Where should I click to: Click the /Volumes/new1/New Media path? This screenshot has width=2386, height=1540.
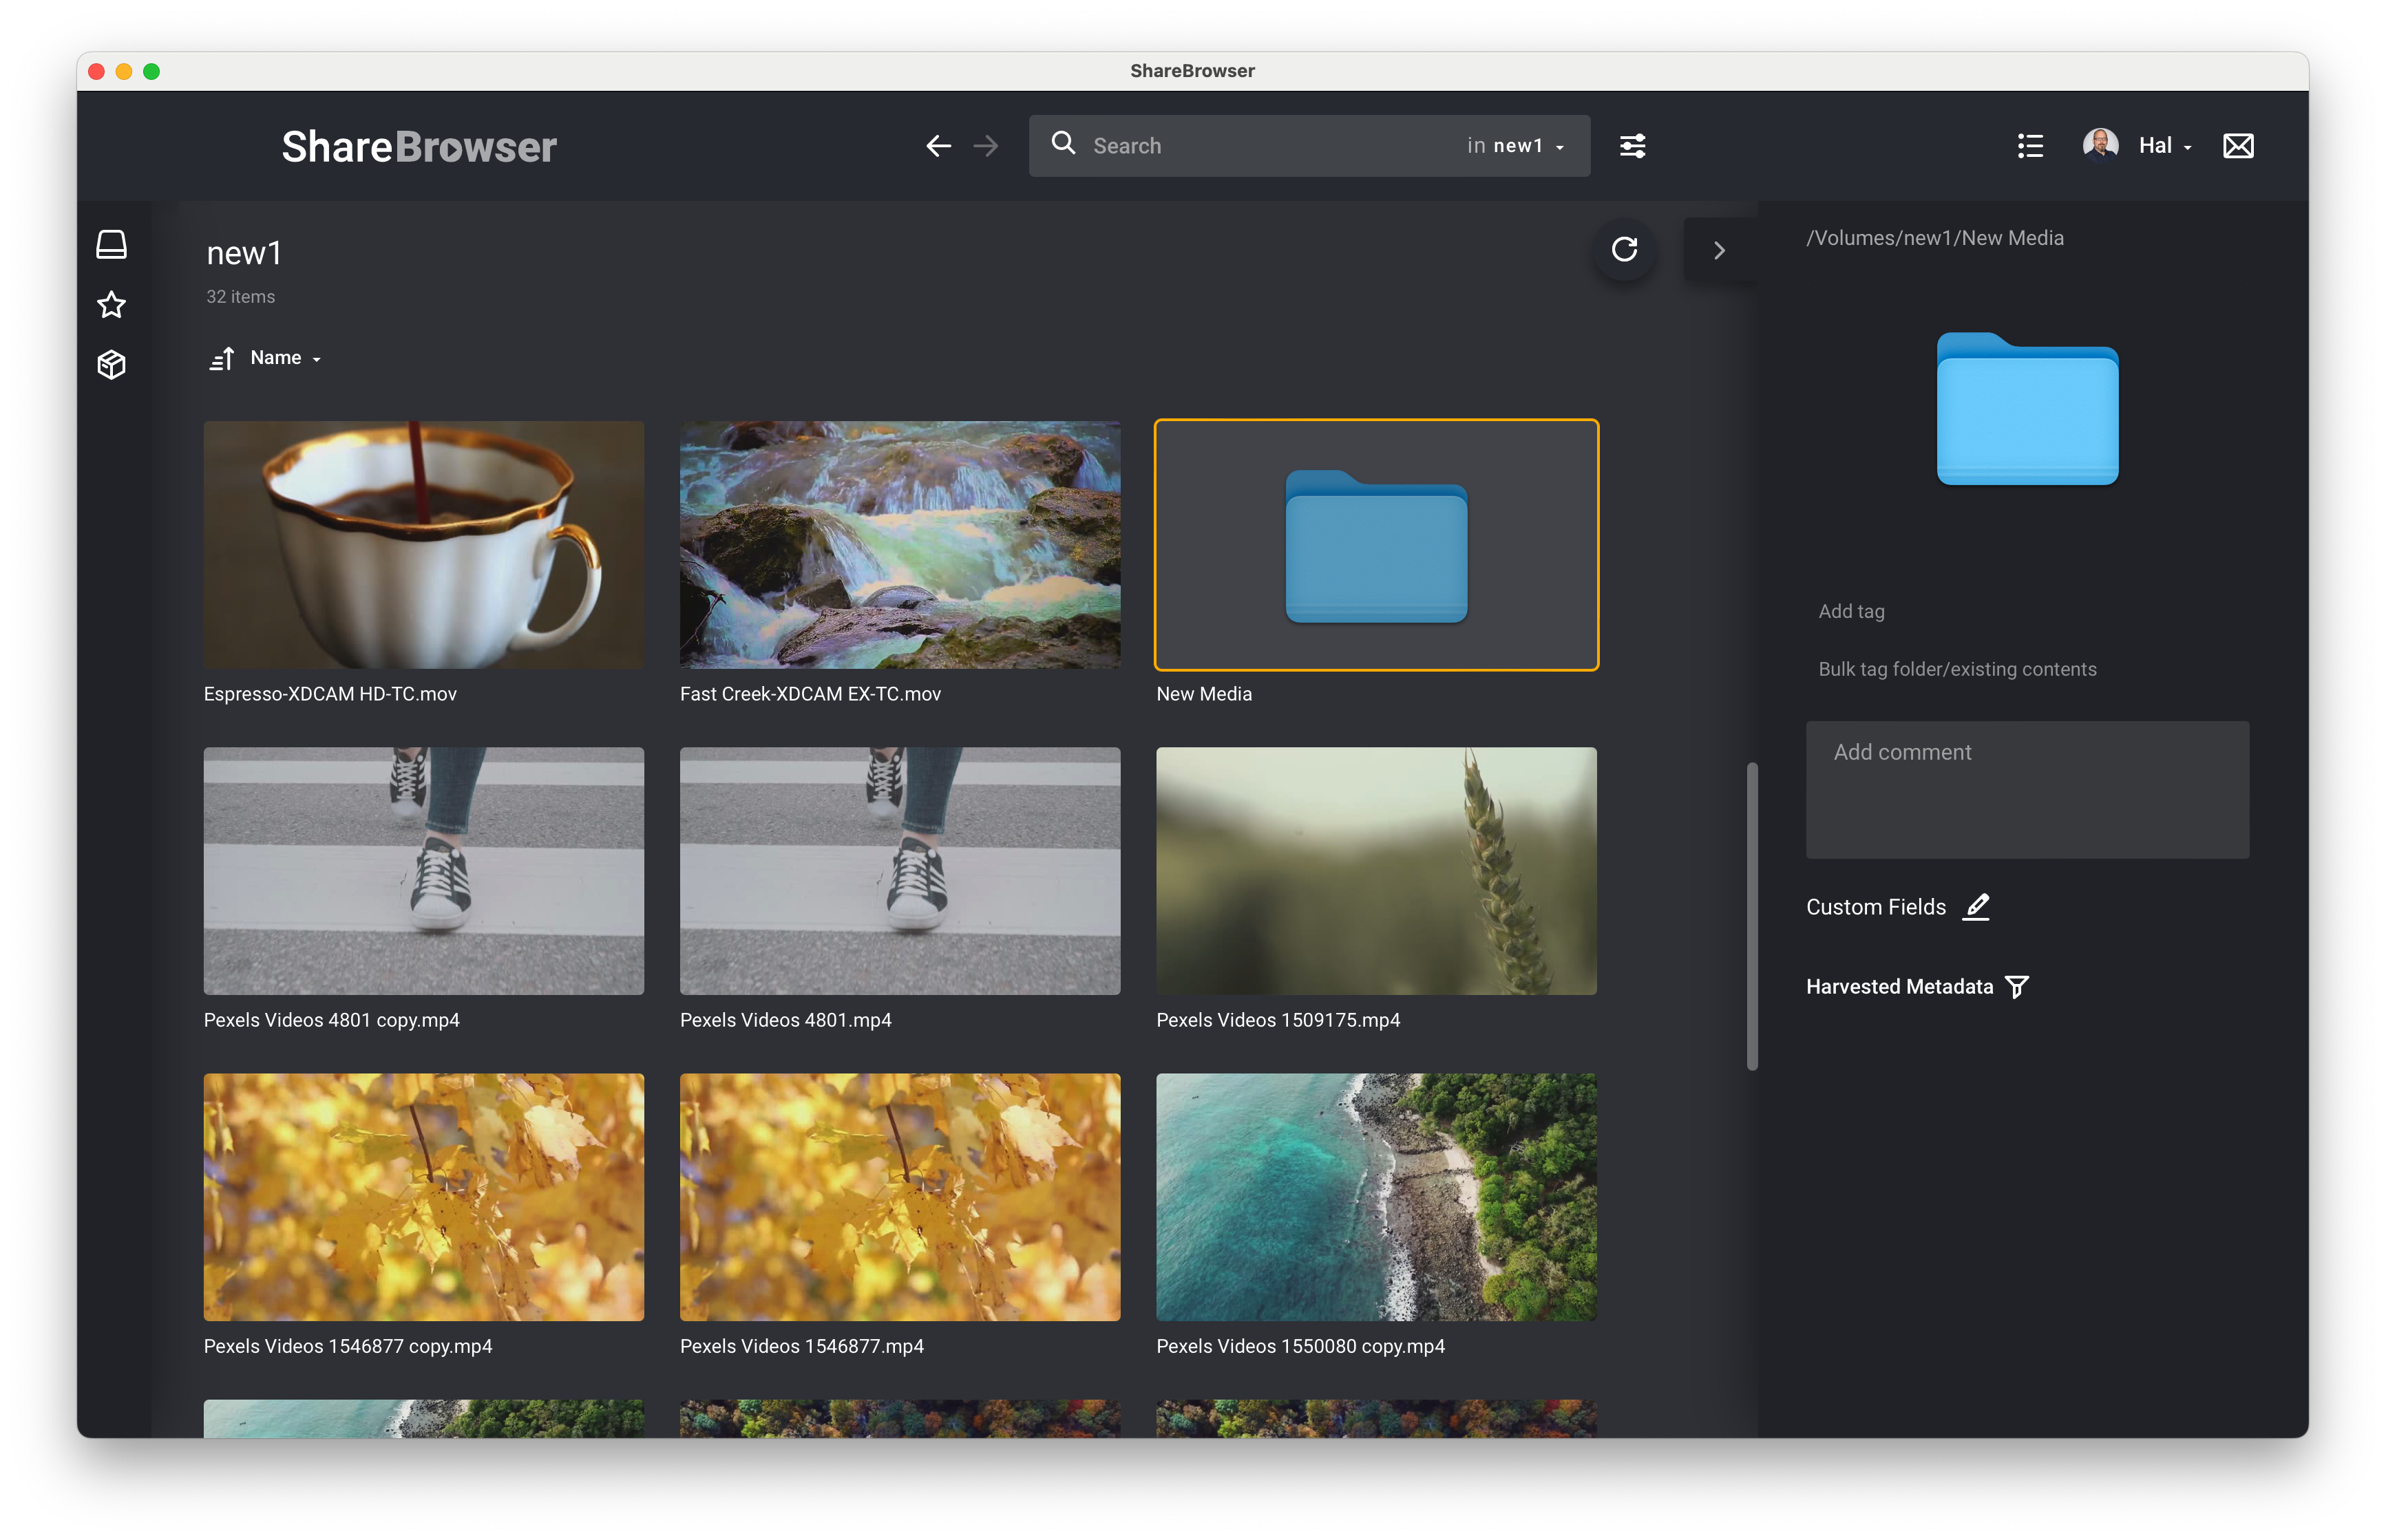[x=1935, y=238]
